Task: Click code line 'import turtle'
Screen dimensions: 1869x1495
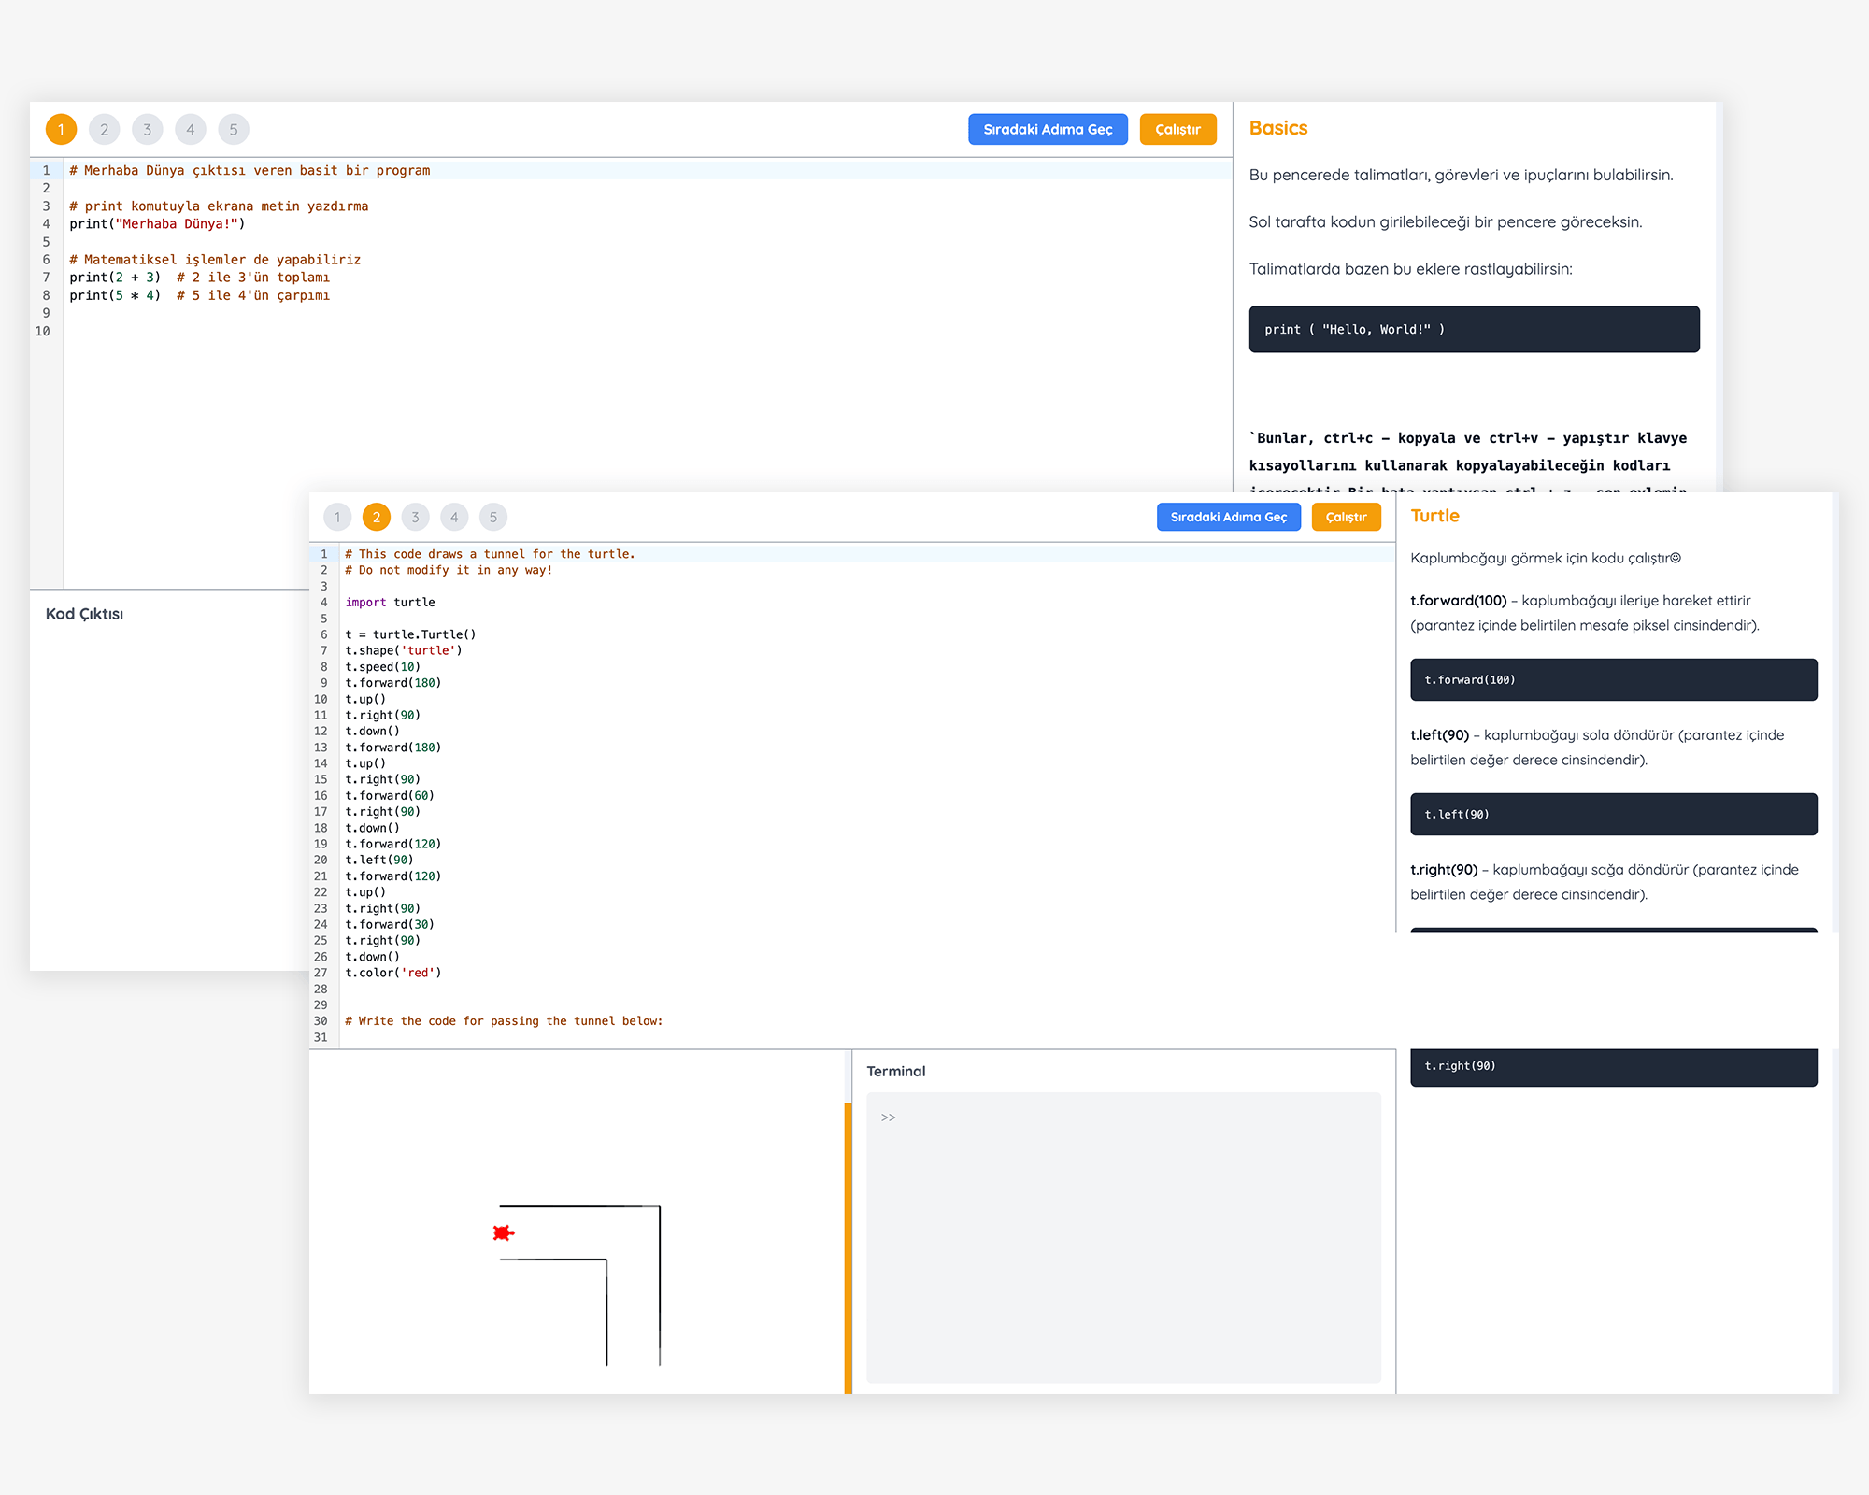Action: pyautogui.click(x=390, y=603)
